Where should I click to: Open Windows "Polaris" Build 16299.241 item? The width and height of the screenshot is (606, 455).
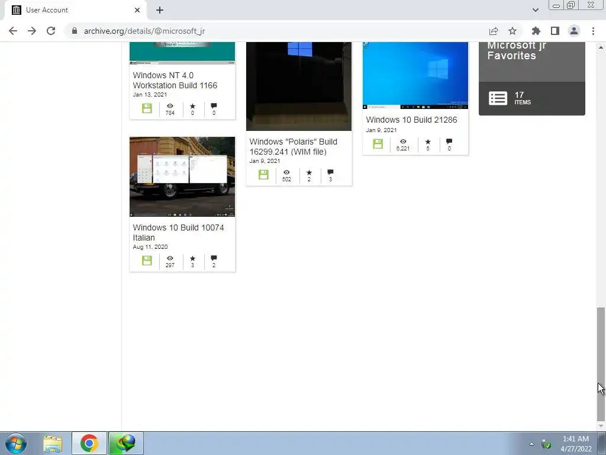[x=293, y=147]
